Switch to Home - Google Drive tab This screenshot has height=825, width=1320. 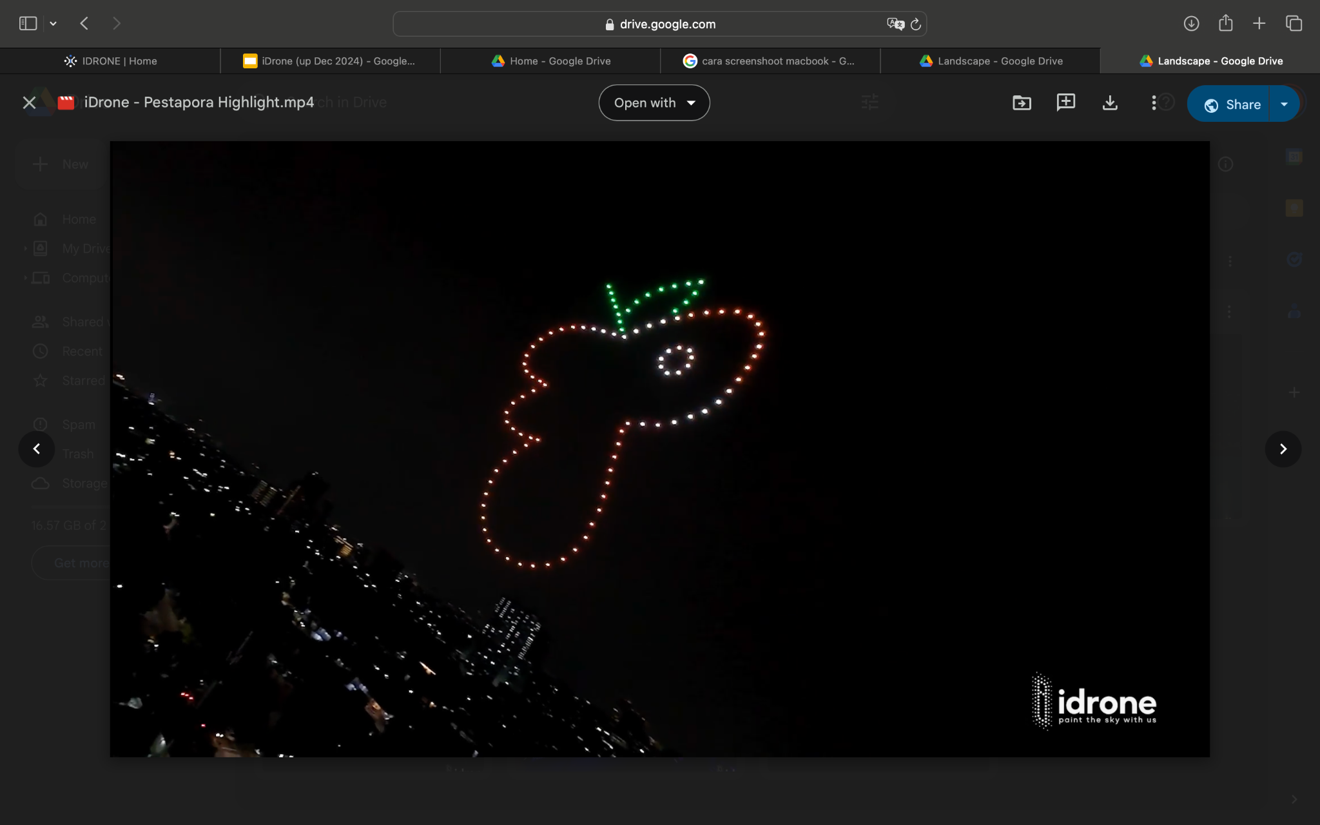[x=550, y=61]
